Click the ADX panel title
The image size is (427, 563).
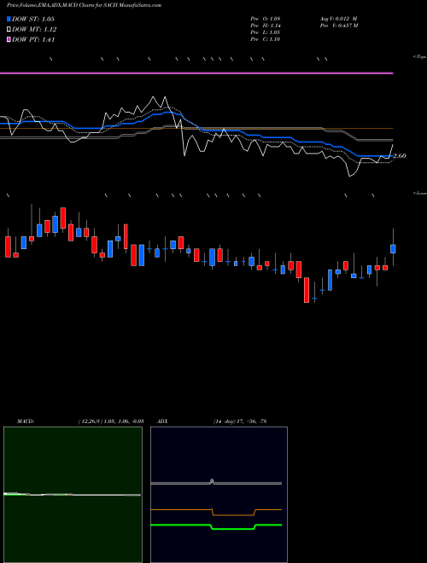coord(163,421)
